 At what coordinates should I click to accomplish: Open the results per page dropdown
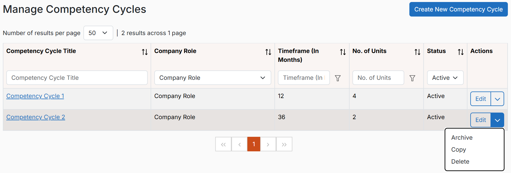[98, 33]
